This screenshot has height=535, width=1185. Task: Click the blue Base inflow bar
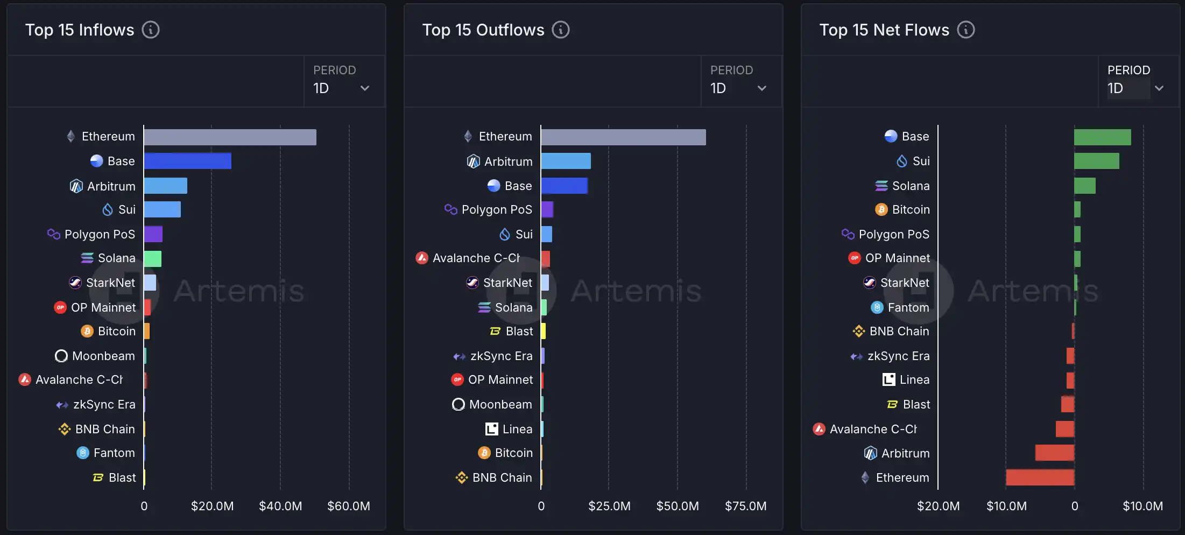click(187, 161)
